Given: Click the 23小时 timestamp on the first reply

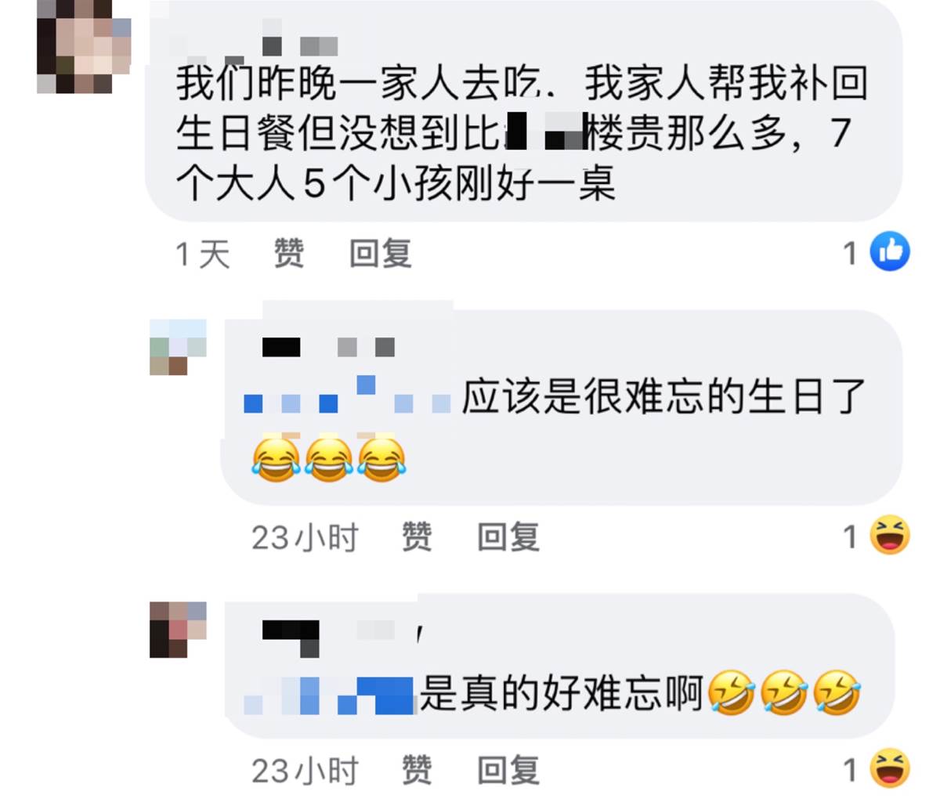Looking at the screenshot, I should [x=305, y=538].
